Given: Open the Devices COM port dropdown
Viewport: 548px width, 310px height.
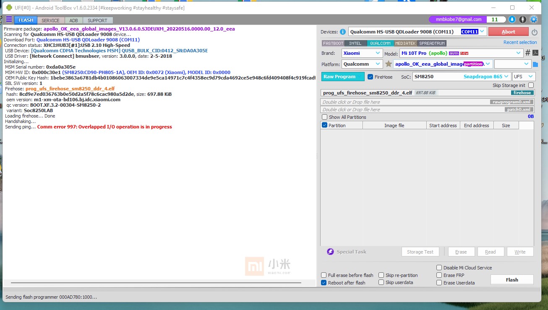Looking at the screenshot, I should 417,32.
